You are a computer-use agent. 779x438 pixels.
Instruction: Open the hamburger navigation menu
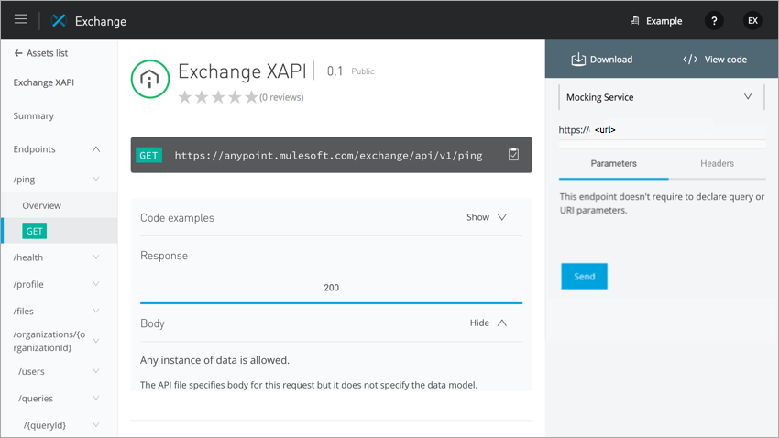(x=20, y=19)
